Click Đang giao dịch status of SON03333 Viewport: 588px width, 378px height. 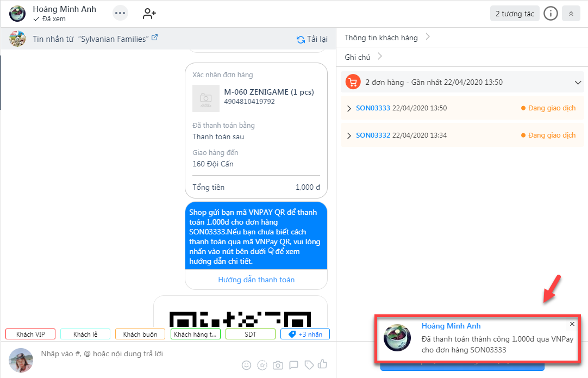tap(548, 108)
